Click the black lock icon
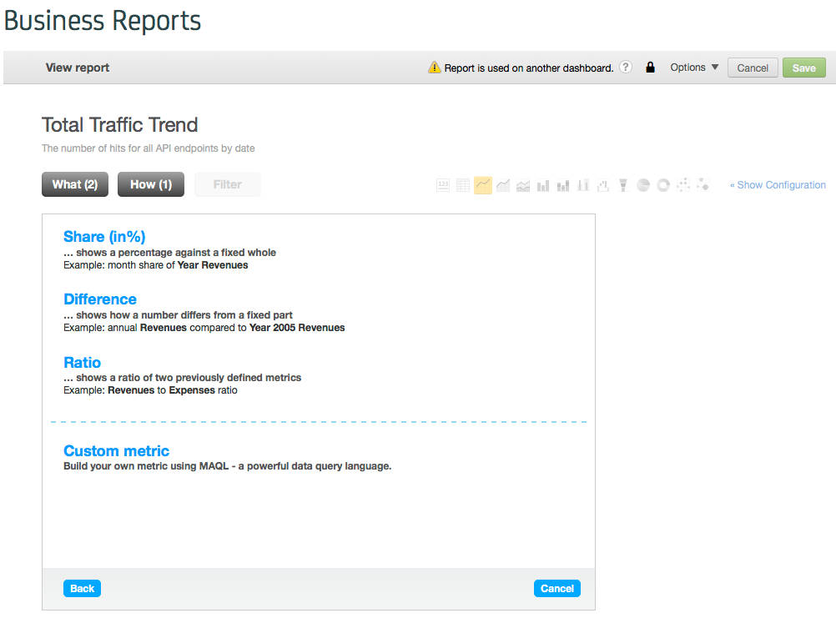Image resolution: width=836 pixels, height=623 pixels. 651,68
